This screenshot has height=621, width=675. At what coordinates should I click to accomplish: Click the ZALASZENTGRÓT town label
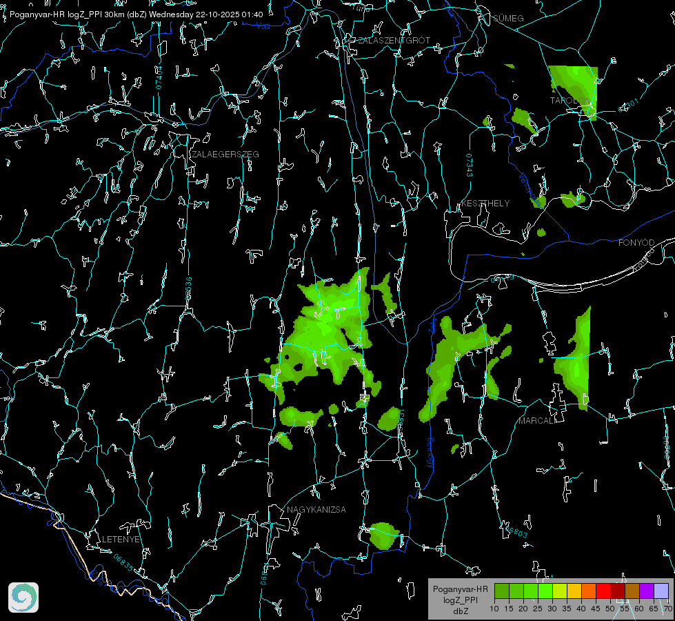[394, 41]
